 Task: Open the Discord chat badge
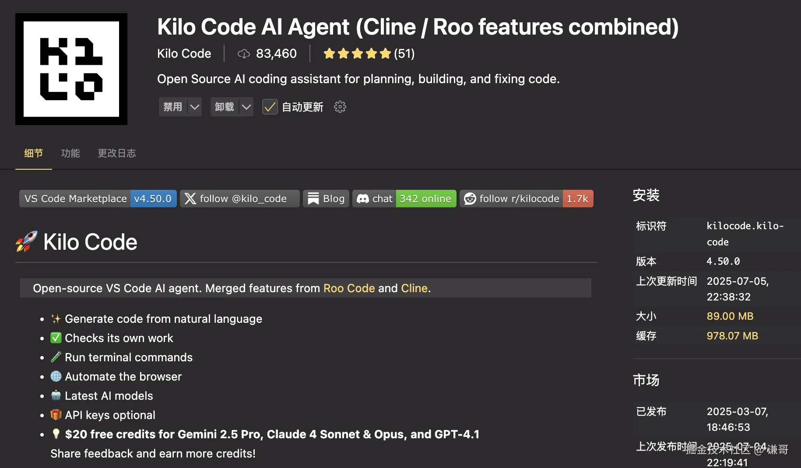404,199
